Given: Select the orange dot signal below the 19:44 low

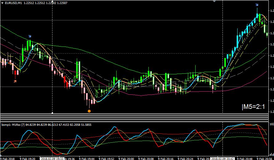Looking at the screenshot, I should [x=89, y=111].
